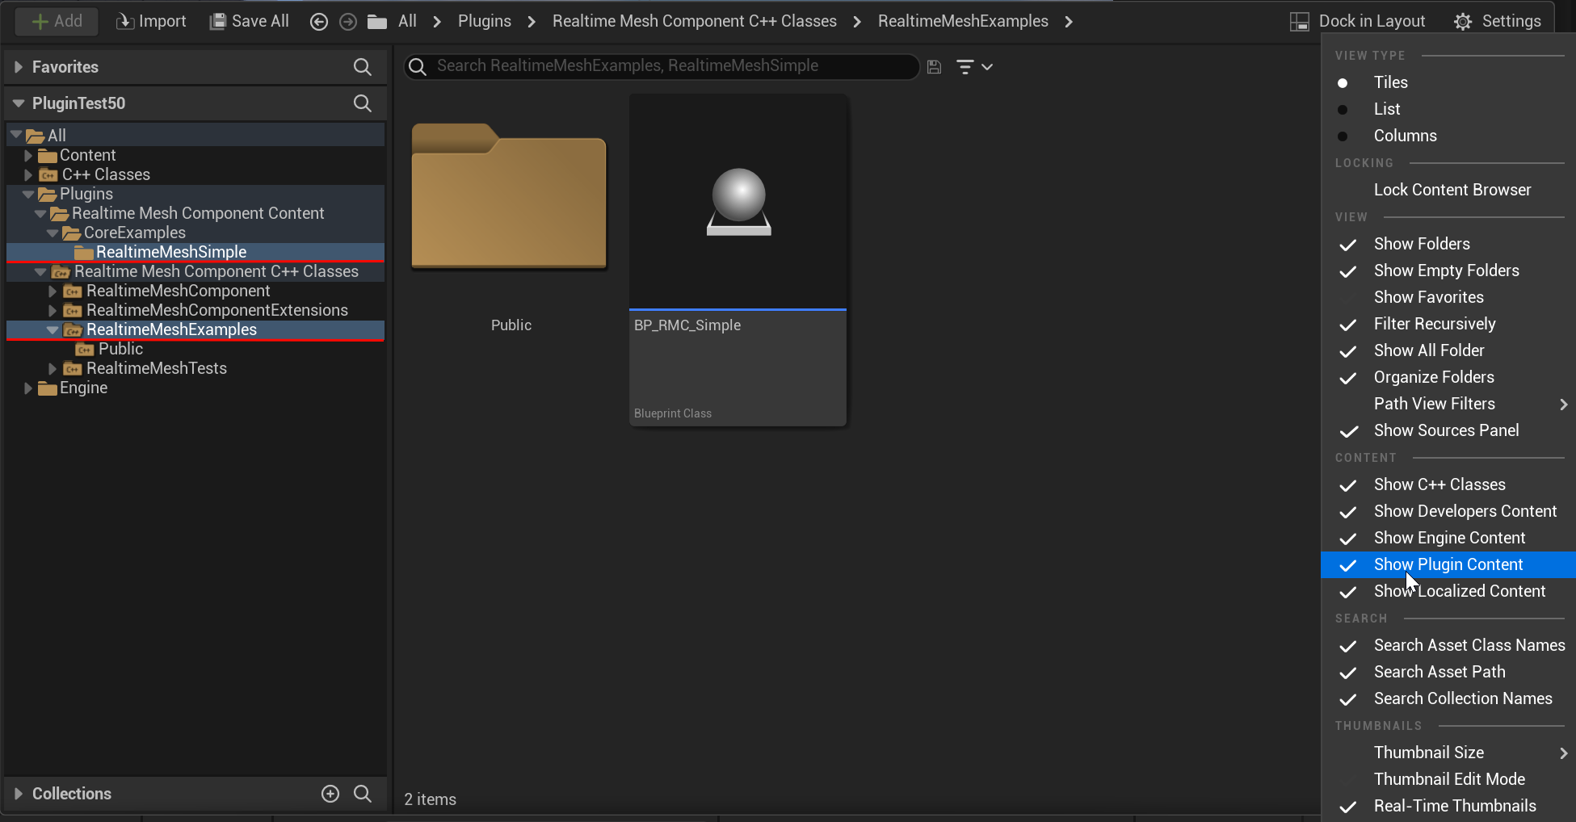Click Thumbnail Edit Mode menu entry
Viewport: 1576px width, 822px height.
click(1450, 779)
